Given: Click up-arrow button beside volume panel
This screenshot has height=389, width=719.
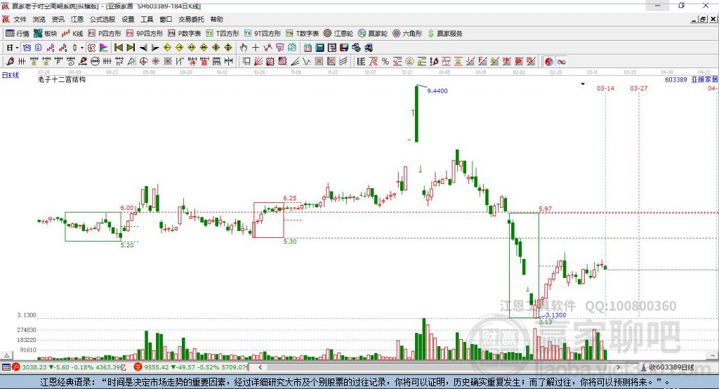Looking at the screenshot, I should 6,355.
